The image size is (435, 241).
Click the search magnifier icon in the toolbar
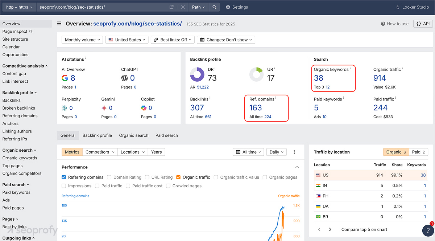(x=214, y=7)
